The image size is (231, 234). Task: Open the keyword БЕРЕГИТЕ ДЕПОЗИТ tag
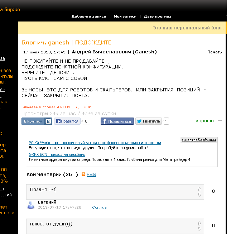(x=75, y=107)
